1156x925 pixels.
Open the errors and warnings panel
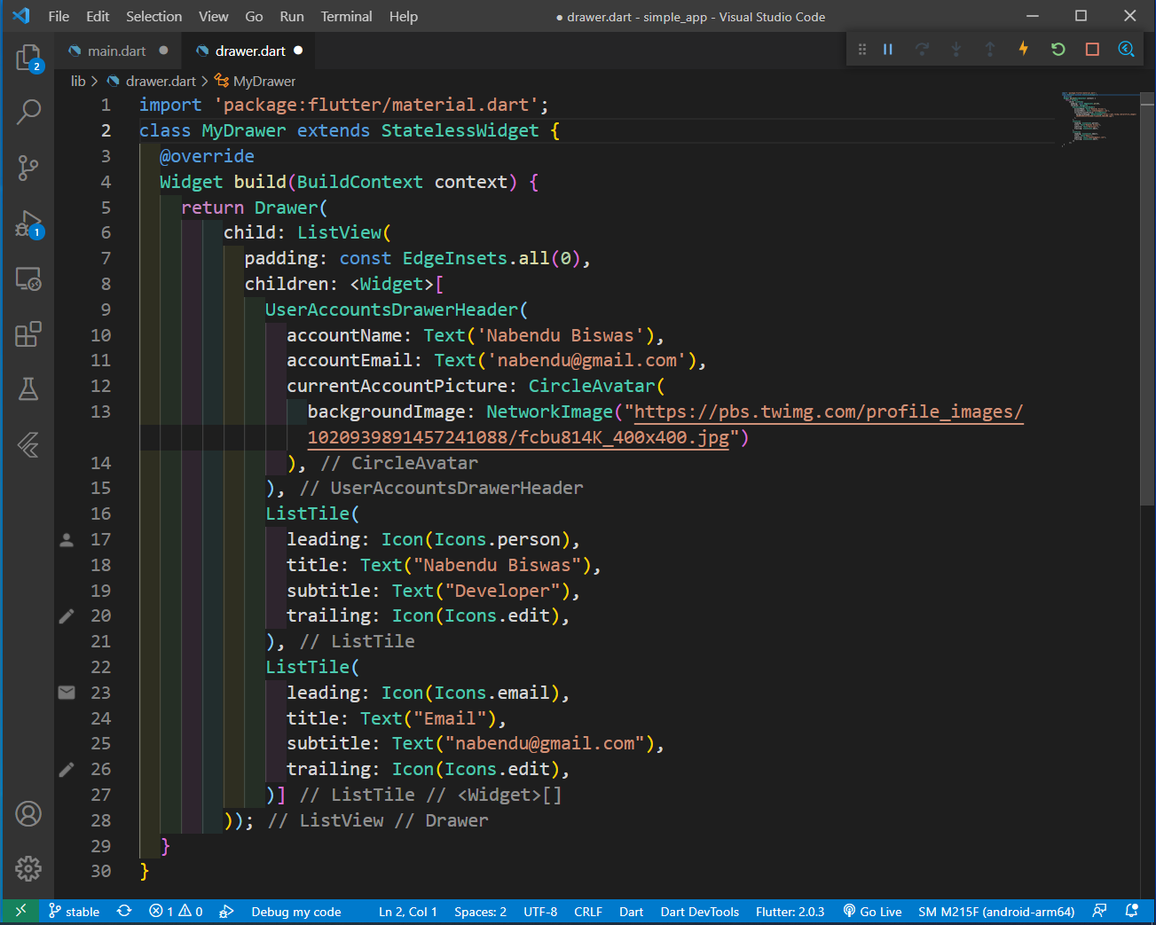tap(176, 911)
